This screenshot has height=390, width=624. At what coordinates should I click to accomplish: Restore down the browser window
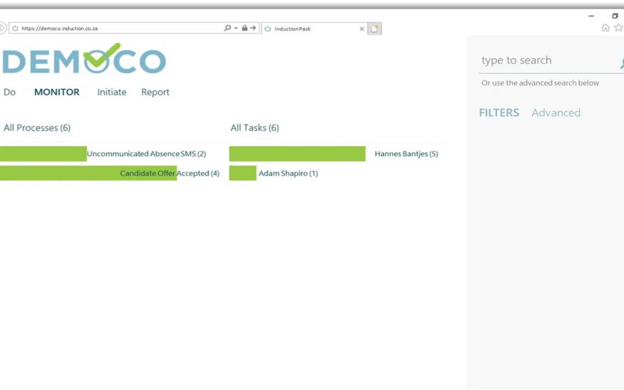[x=615, y=16]
